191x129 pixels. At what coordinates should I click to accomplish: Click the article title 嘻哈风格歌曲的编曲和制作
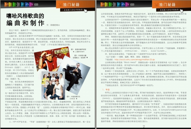[x=25, y=19]
